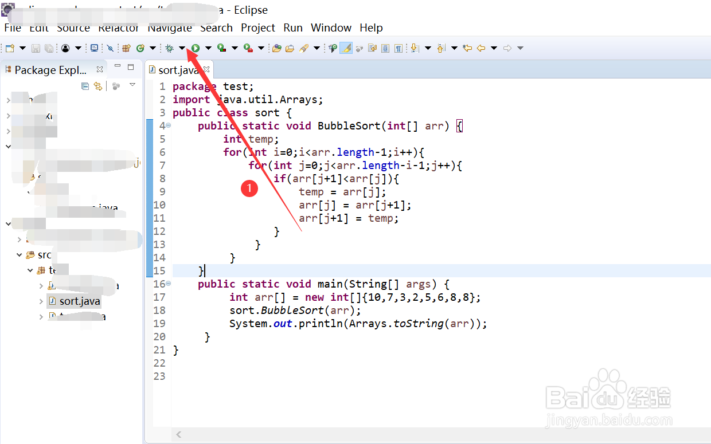The width and height of the screenshot is (711, 444).
Task: Click the Open Console monitor icon
Action: (94, 48)
